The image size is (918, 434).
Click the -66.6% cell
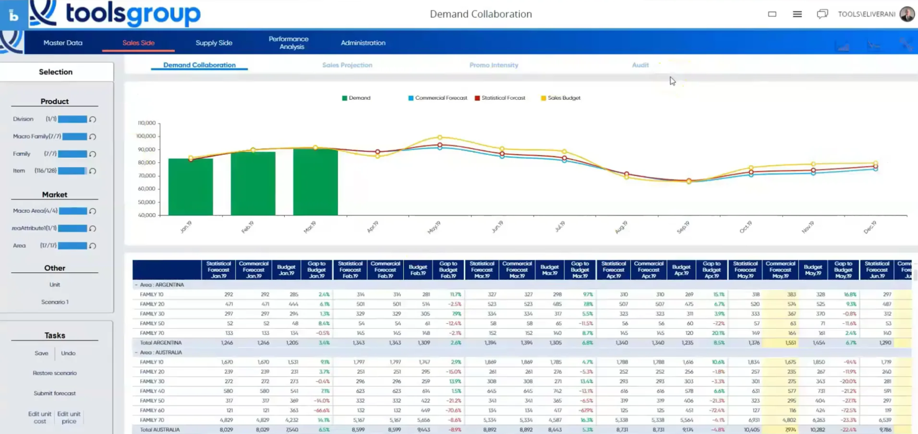tap(321, 410)
